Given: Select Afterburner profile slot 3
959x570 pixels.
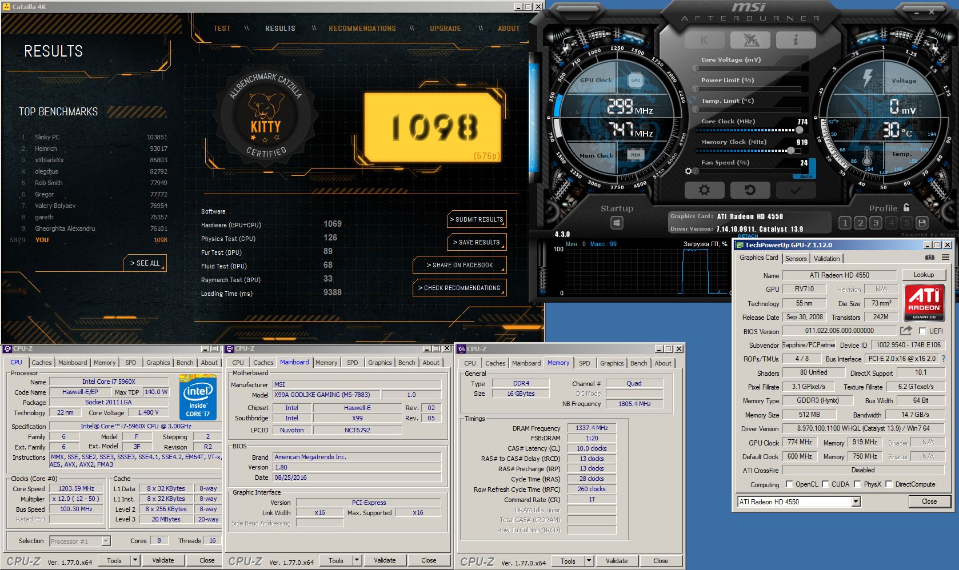Looking at the screenshot, I should click(x=876, y=223).
